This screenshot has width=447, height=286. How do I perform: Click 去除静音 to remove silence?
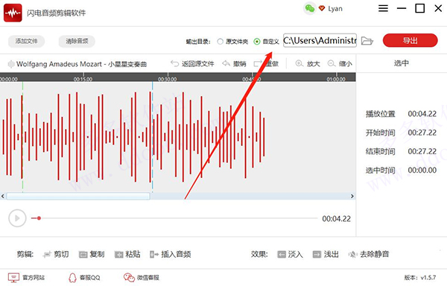click(369, 254)
